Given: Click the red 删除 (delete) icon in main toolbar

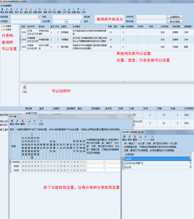Looking at the screenshot, I should coord(11,9).
